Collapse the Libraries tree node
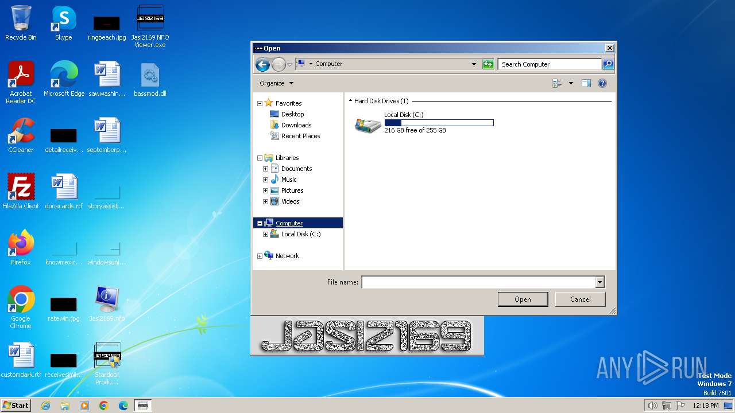Screen dimensions: 735x413 point(260,158)
